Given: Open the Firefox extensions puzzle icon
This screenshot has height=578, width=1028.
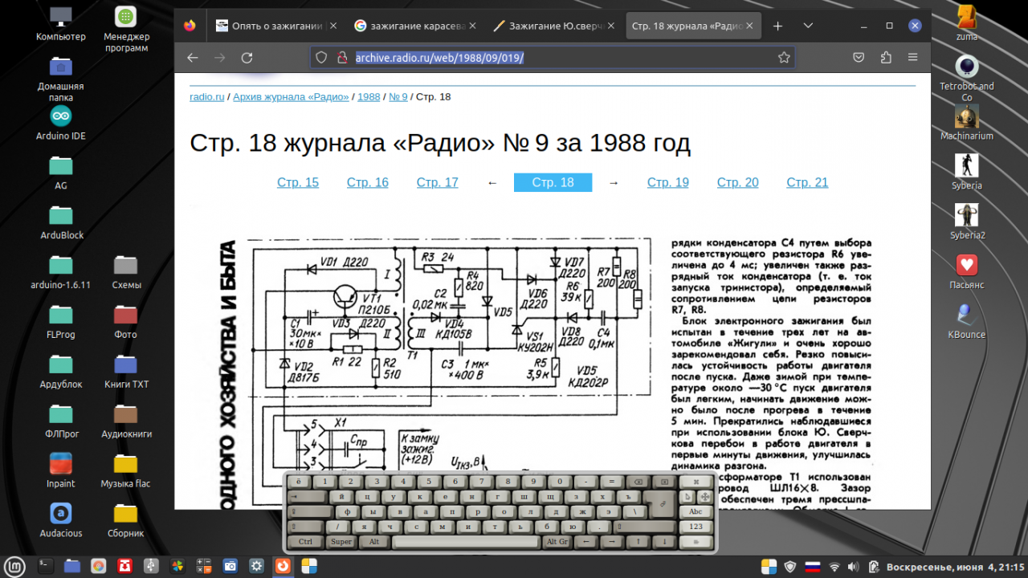Looking at the screenshot, I should pos(886,58).
